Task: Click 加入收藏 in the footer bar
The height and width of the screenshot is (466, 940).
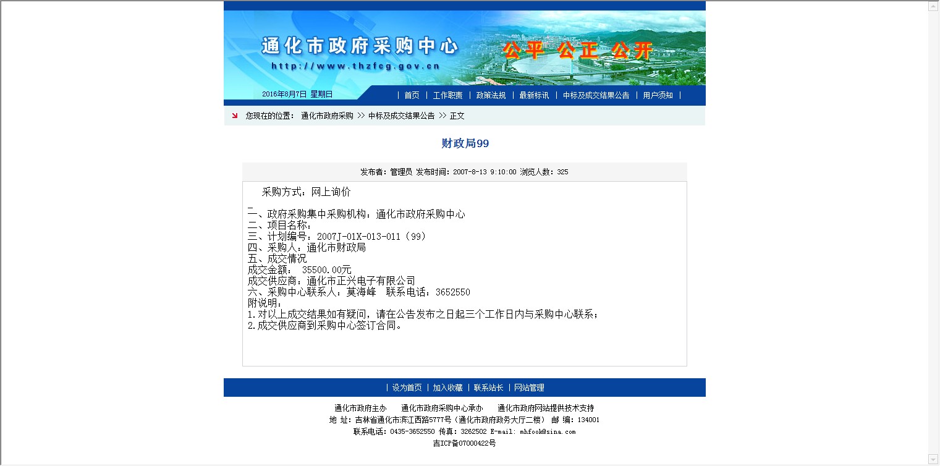Action: tap(447, 388)
